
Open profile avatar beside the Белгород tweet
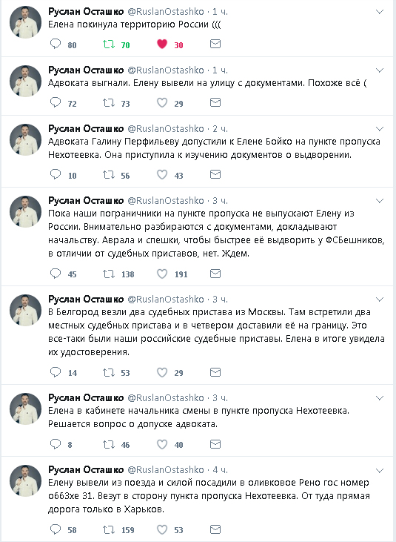[x=25, y=310]
